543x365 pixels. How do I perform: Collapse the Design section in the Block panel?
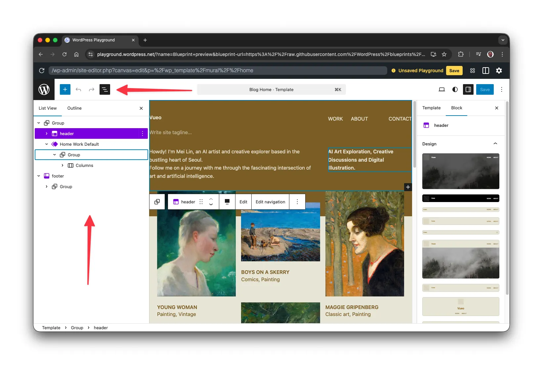point(495,144)
